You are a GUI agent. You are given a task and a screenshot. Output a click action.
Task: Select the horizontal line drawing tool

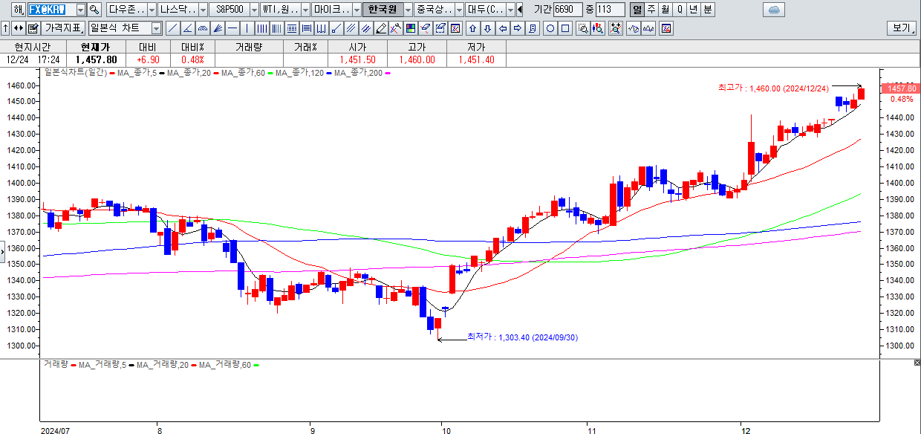click(232, 29)
